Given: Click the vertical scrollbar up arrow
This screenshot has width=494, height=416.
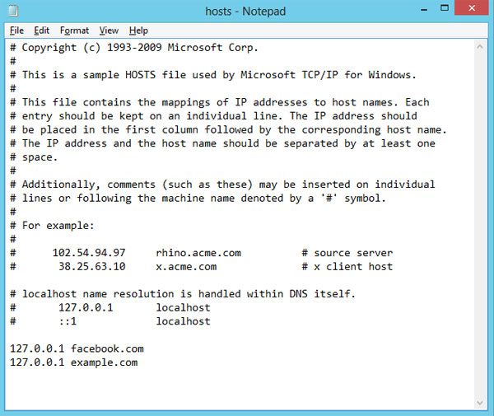Looking at the screenshot, I should (x=480, y=46).
